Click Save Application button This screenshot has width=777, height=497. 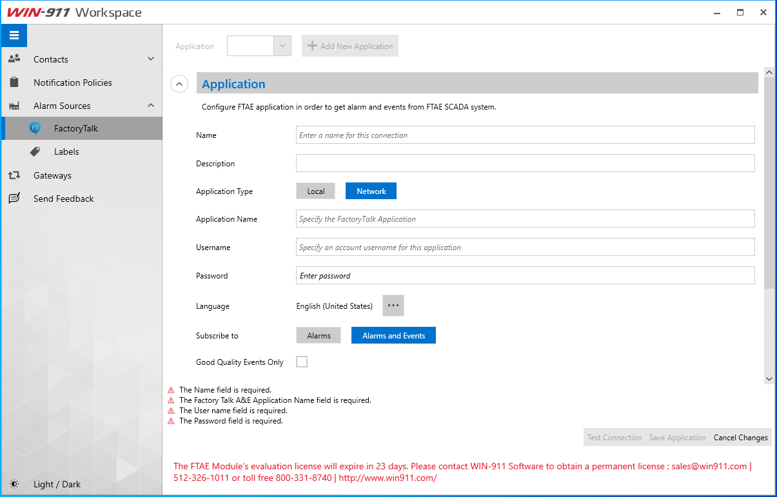677,438
